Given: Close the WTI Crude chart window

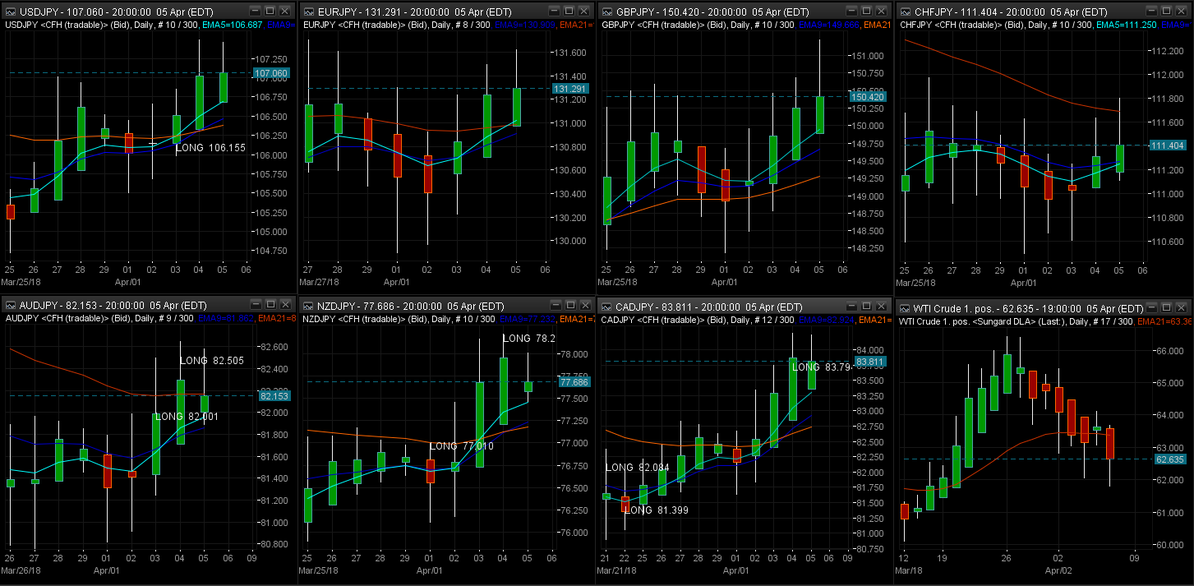Looking at the screenshot, I should coord(1180,305).
